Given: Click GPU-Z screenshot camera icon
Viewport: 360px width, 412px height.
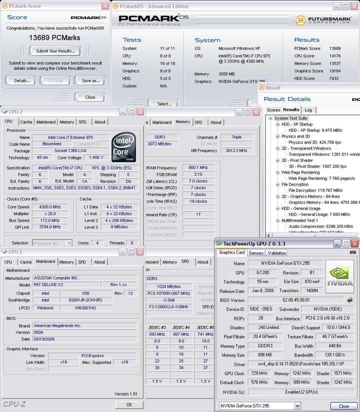Looking at the screenshot, I should coord(352,252).
